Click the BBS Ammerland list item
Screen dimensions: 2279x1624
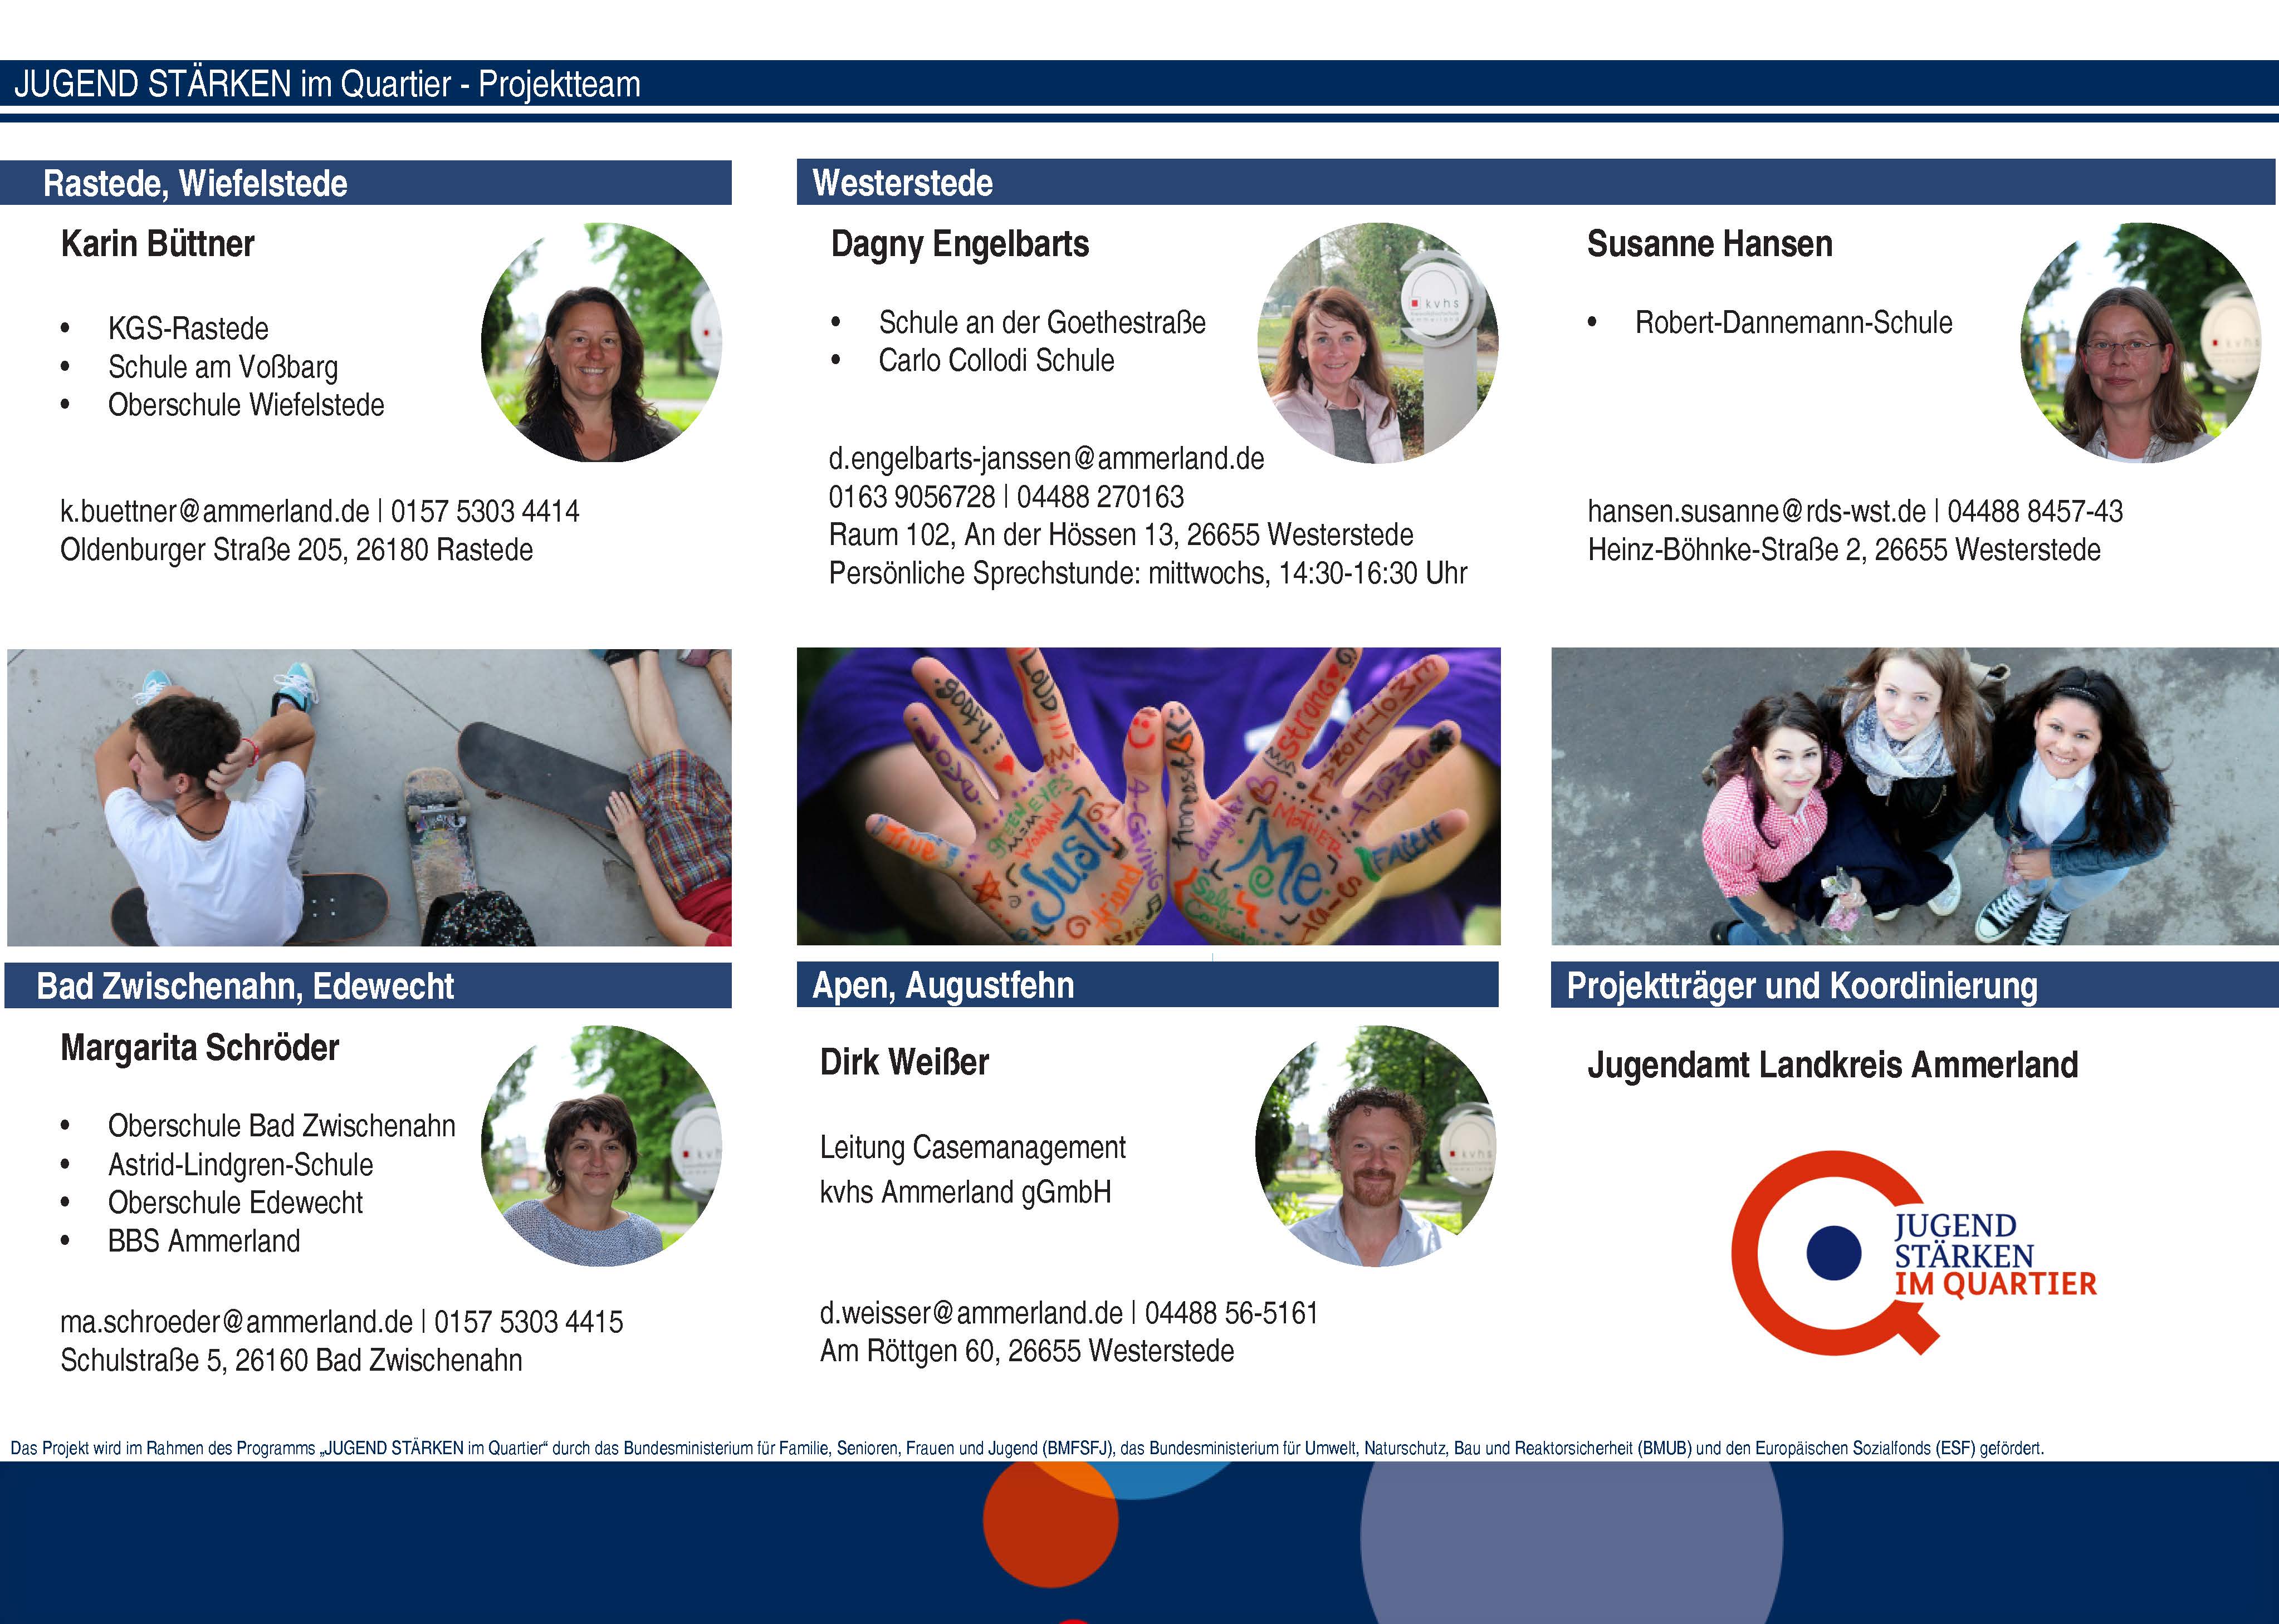(x=204, y=1241)
